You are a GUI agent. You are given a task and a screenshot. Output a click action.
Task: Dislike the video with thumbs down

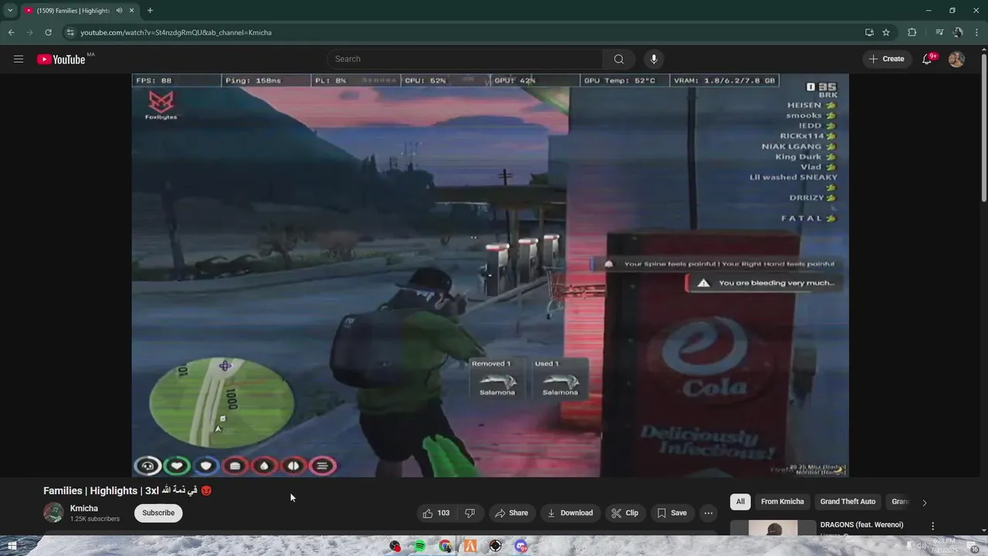[x=469, y=513]
